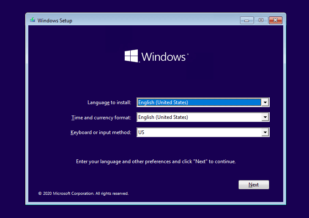Screen dimensions: 309x218
Task: Click the "Language to install" label
Action: (109, 102)
